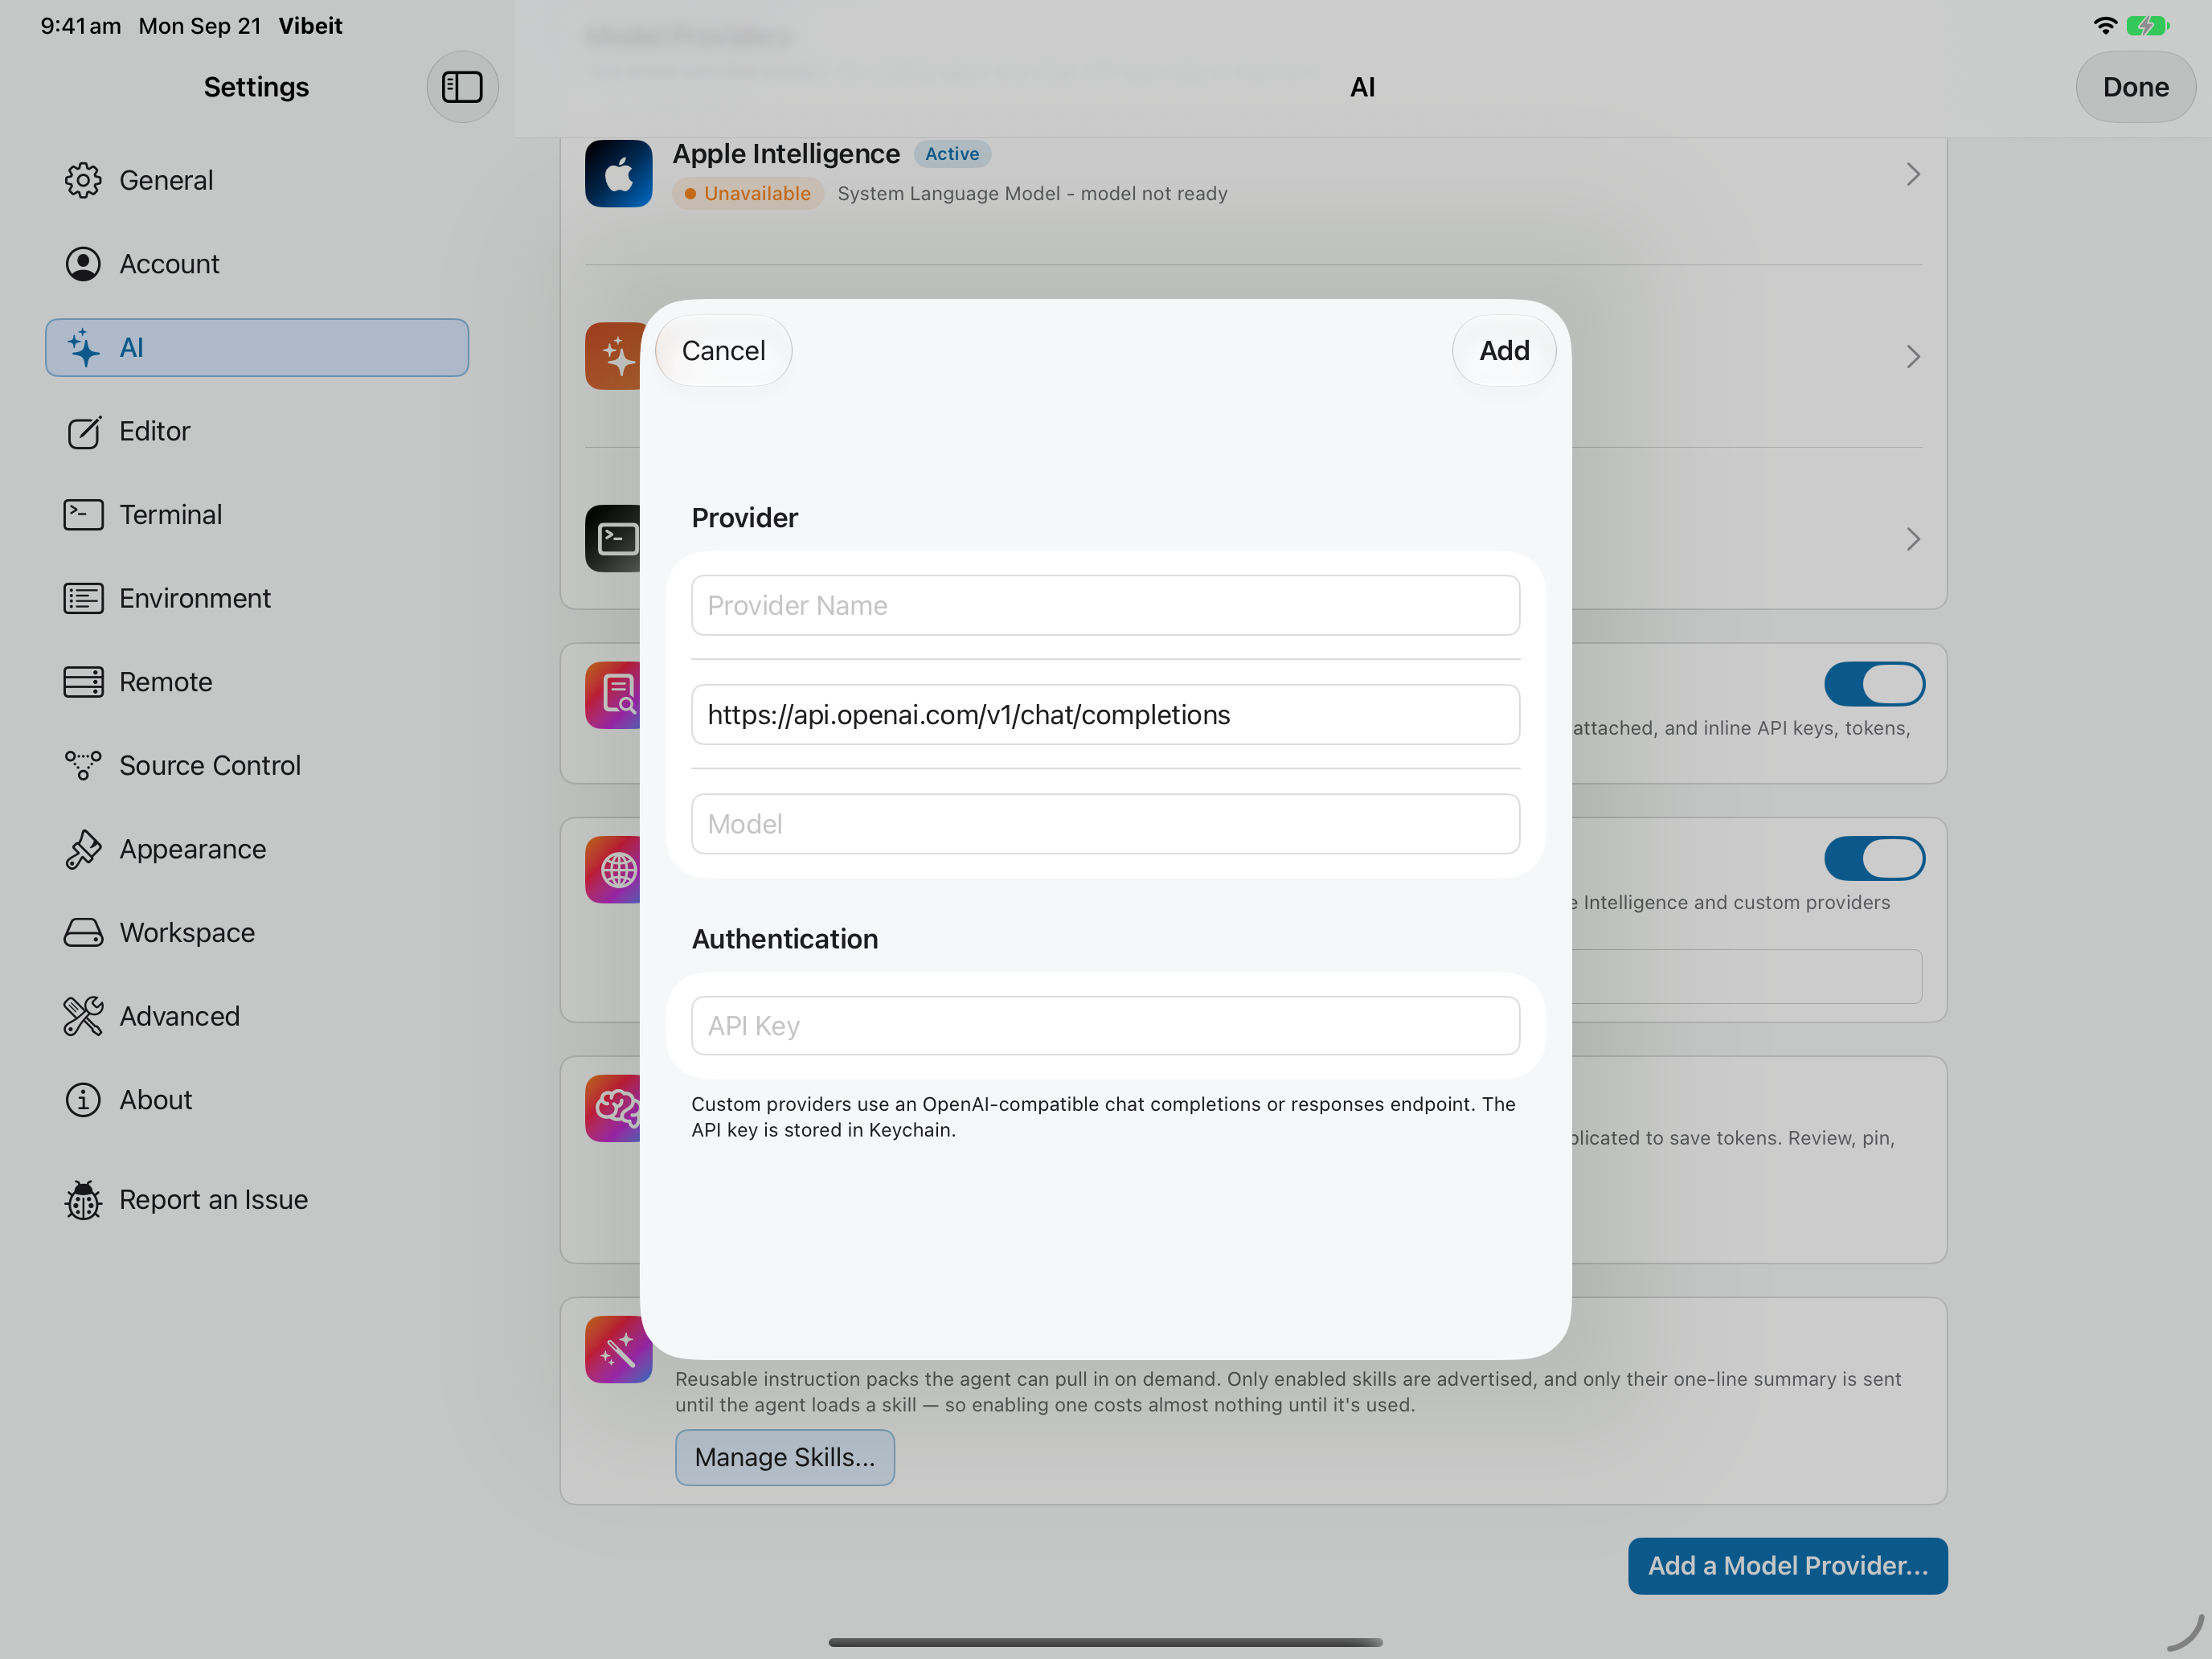Image resolution: width=2212 pixels, height=1659 pixels.
Task: Click the Apple Intelligence logo icon
Action: tap(618, 174)
